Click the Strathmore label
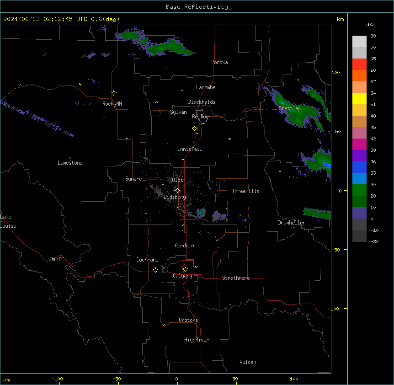The height and width of the screenshot is (385, 394). click(236, 278)
